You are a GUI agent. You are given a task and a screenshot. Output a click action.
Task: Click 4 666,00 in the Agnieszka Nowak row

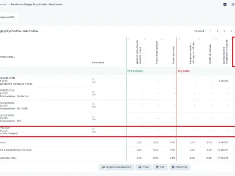click(x=224, y=81)
